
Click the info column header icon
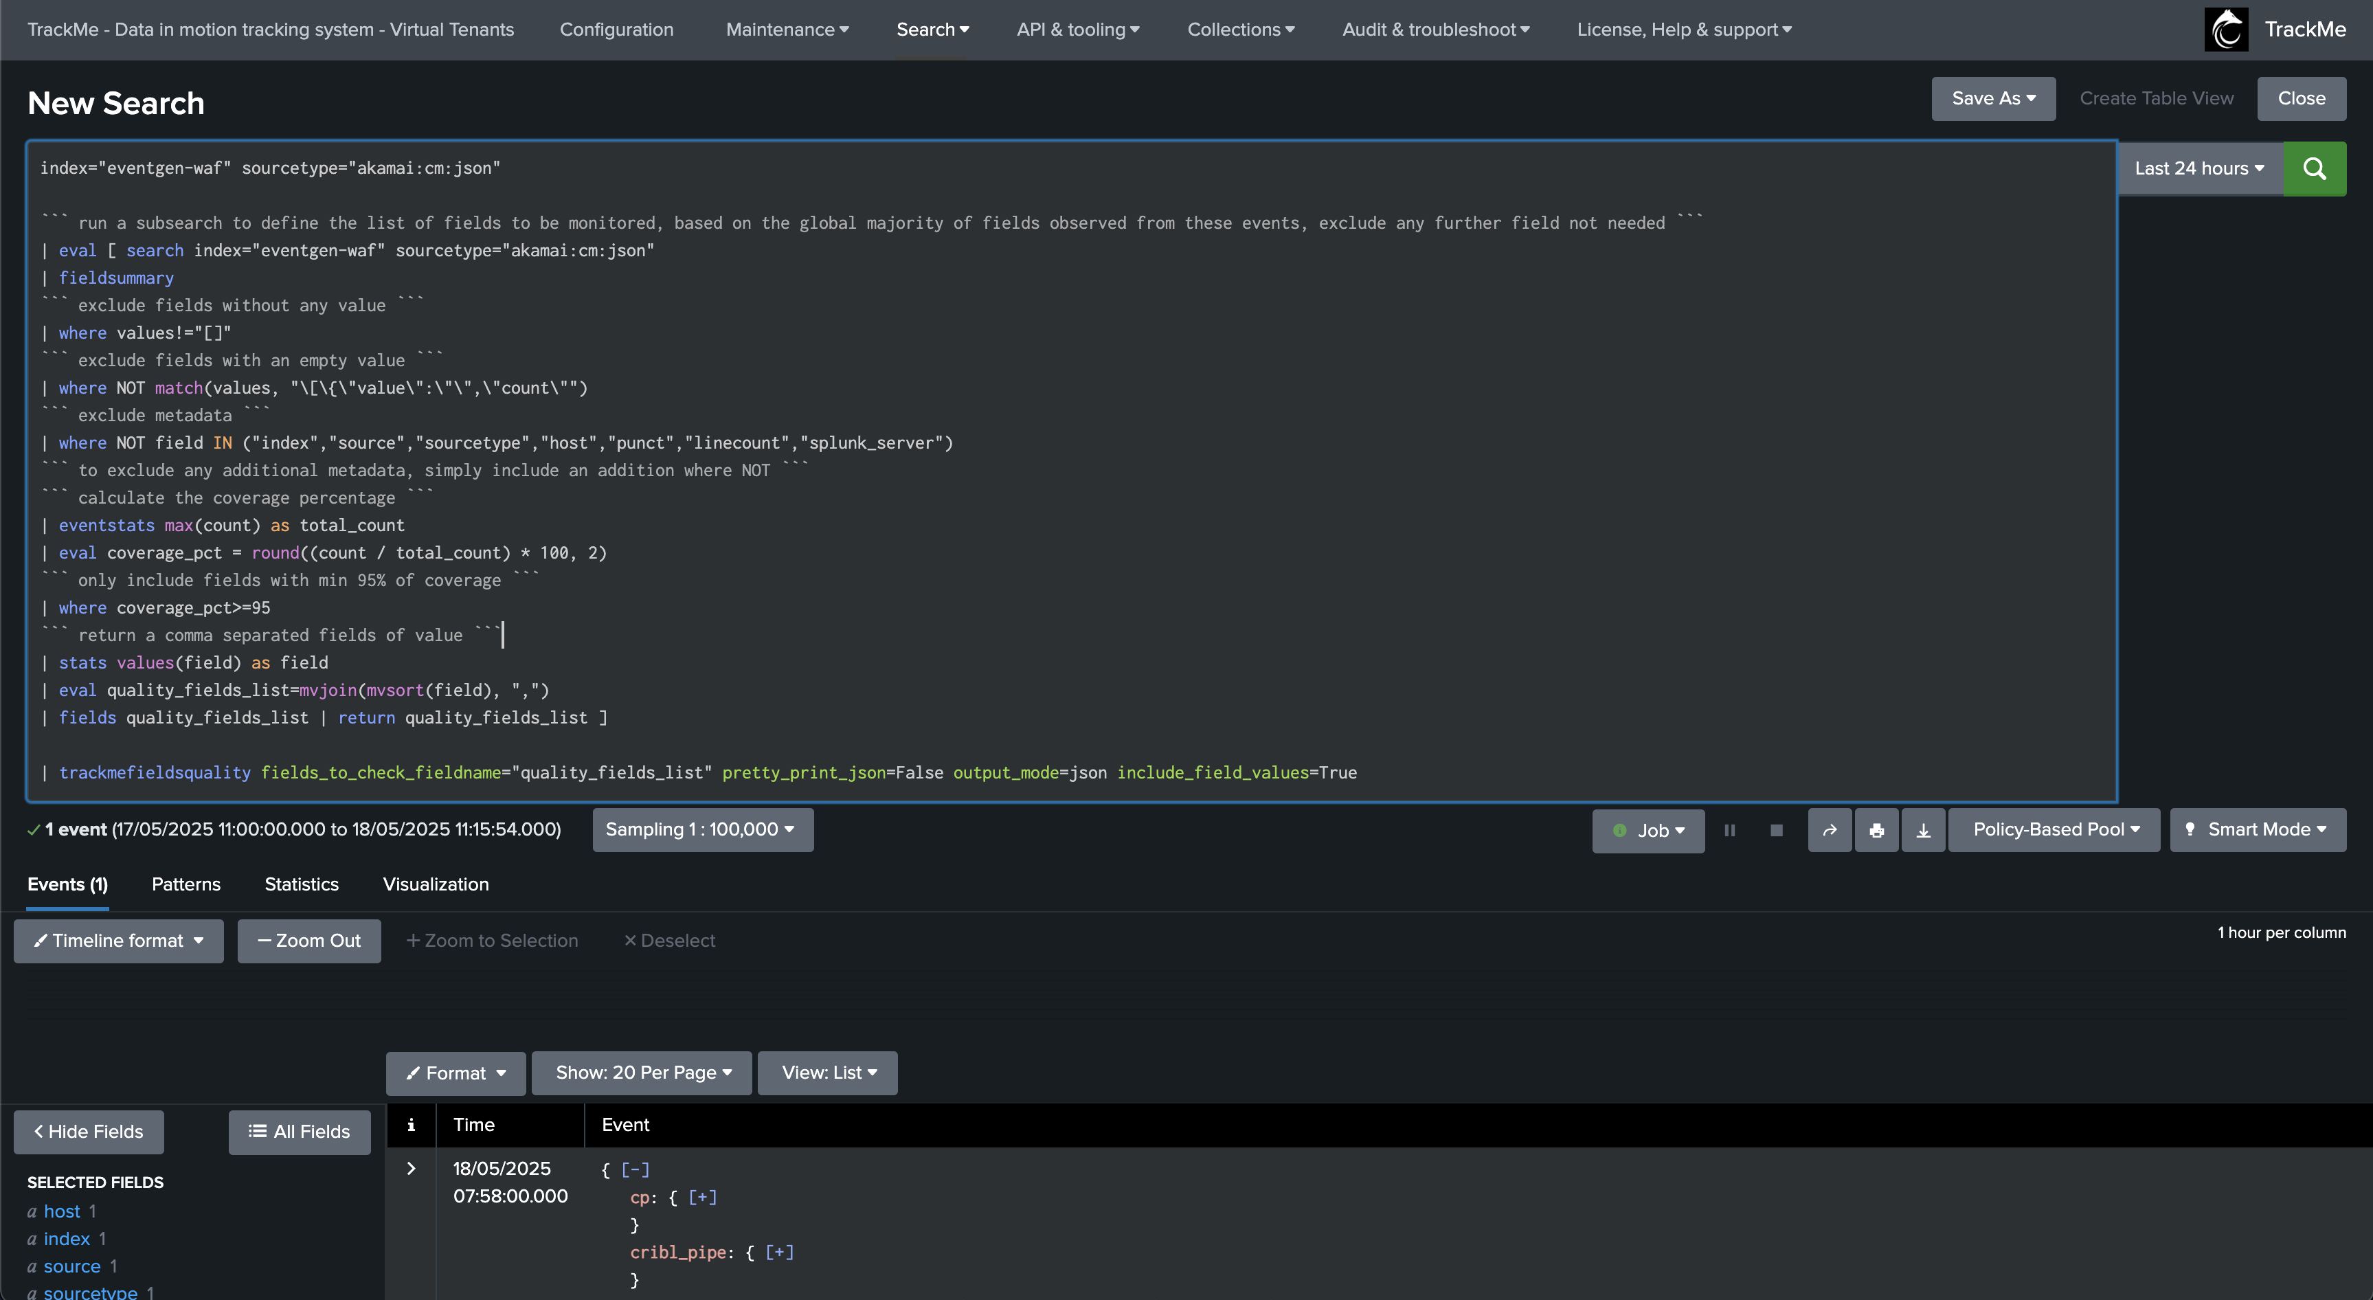[411, 1125]
